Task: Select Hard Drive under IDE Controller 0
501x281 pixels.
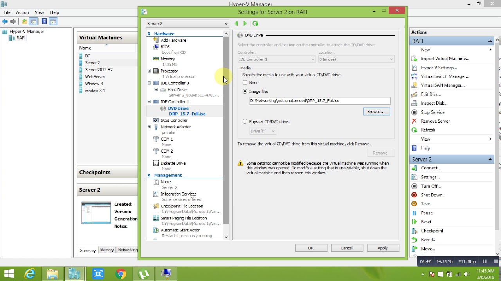Action: pos(177,90)
